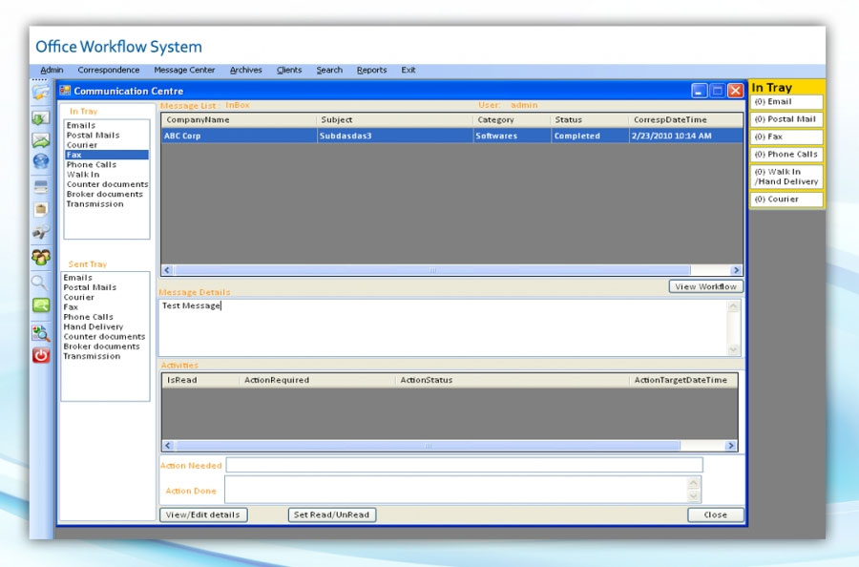Select Transmission in the In Tray list

click(94, 204)
